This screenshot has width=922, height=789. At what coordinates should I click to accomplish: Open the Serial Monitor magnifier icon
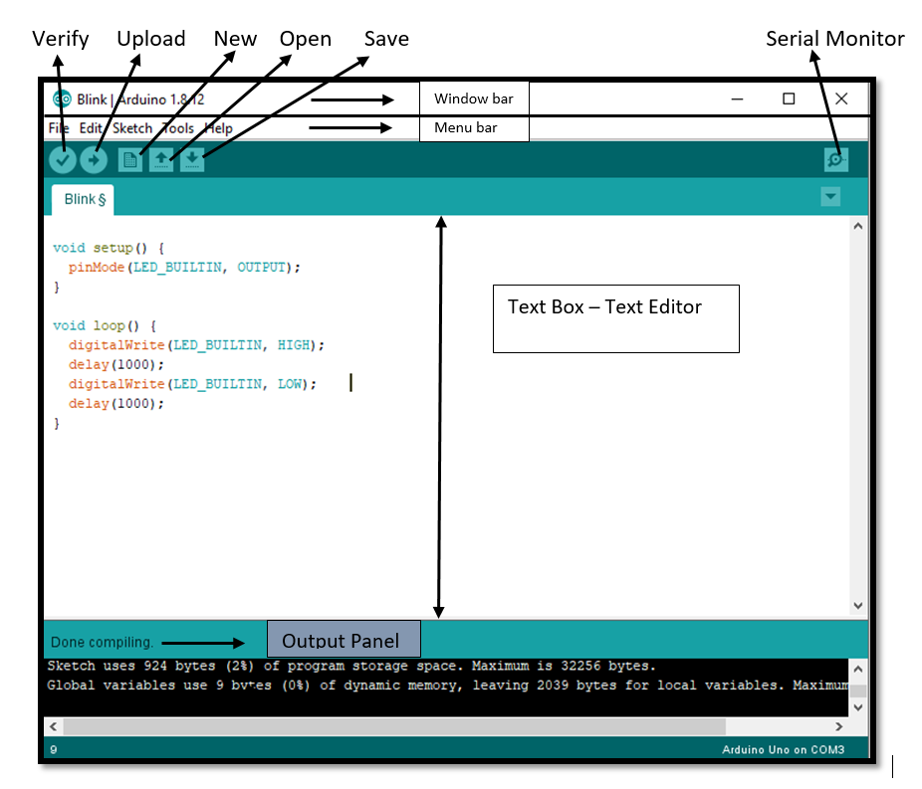click(x=835, y=160)
